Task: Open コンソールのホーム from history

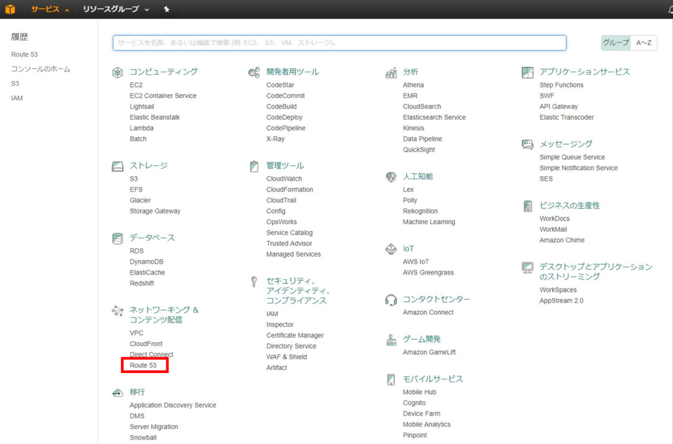Action: click(40, 69)
